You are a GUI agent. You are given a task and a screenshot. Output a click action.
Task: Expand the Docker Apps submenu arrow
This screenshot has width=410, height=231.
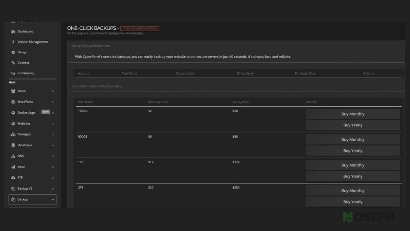coord(53,113)
